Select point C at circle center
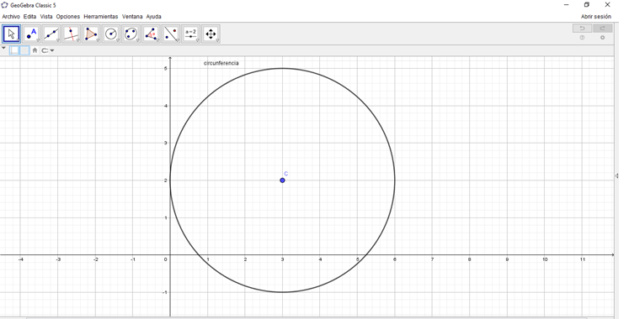The image size is (629, 319). 282,180
